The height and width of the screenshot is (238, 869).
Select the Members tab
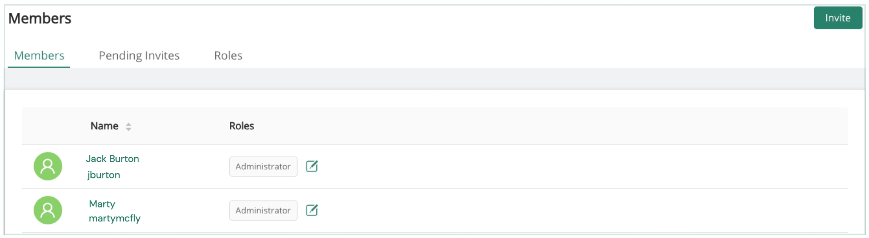point(39,55)
